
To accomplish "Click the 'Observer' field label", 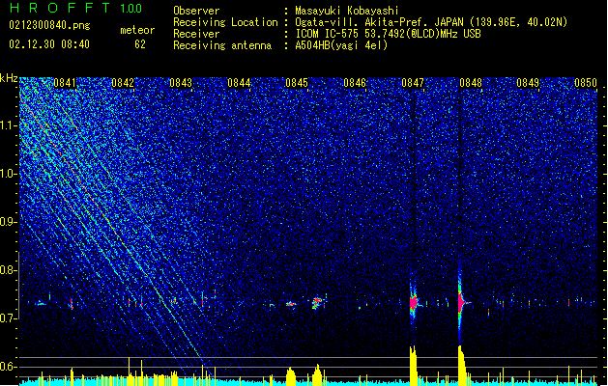I will [196, 11].
